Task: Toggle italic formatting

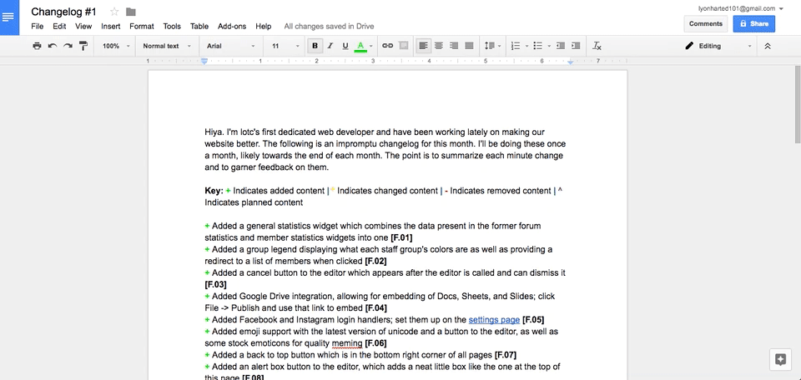Action: tap(330, 46)
